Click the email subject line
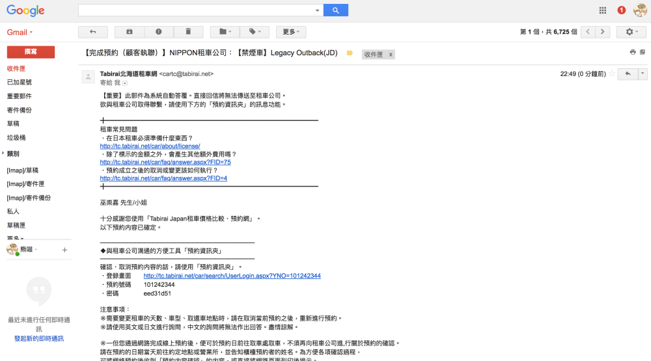Viewport: 651px width, 361px height. (x=210, y=53)
